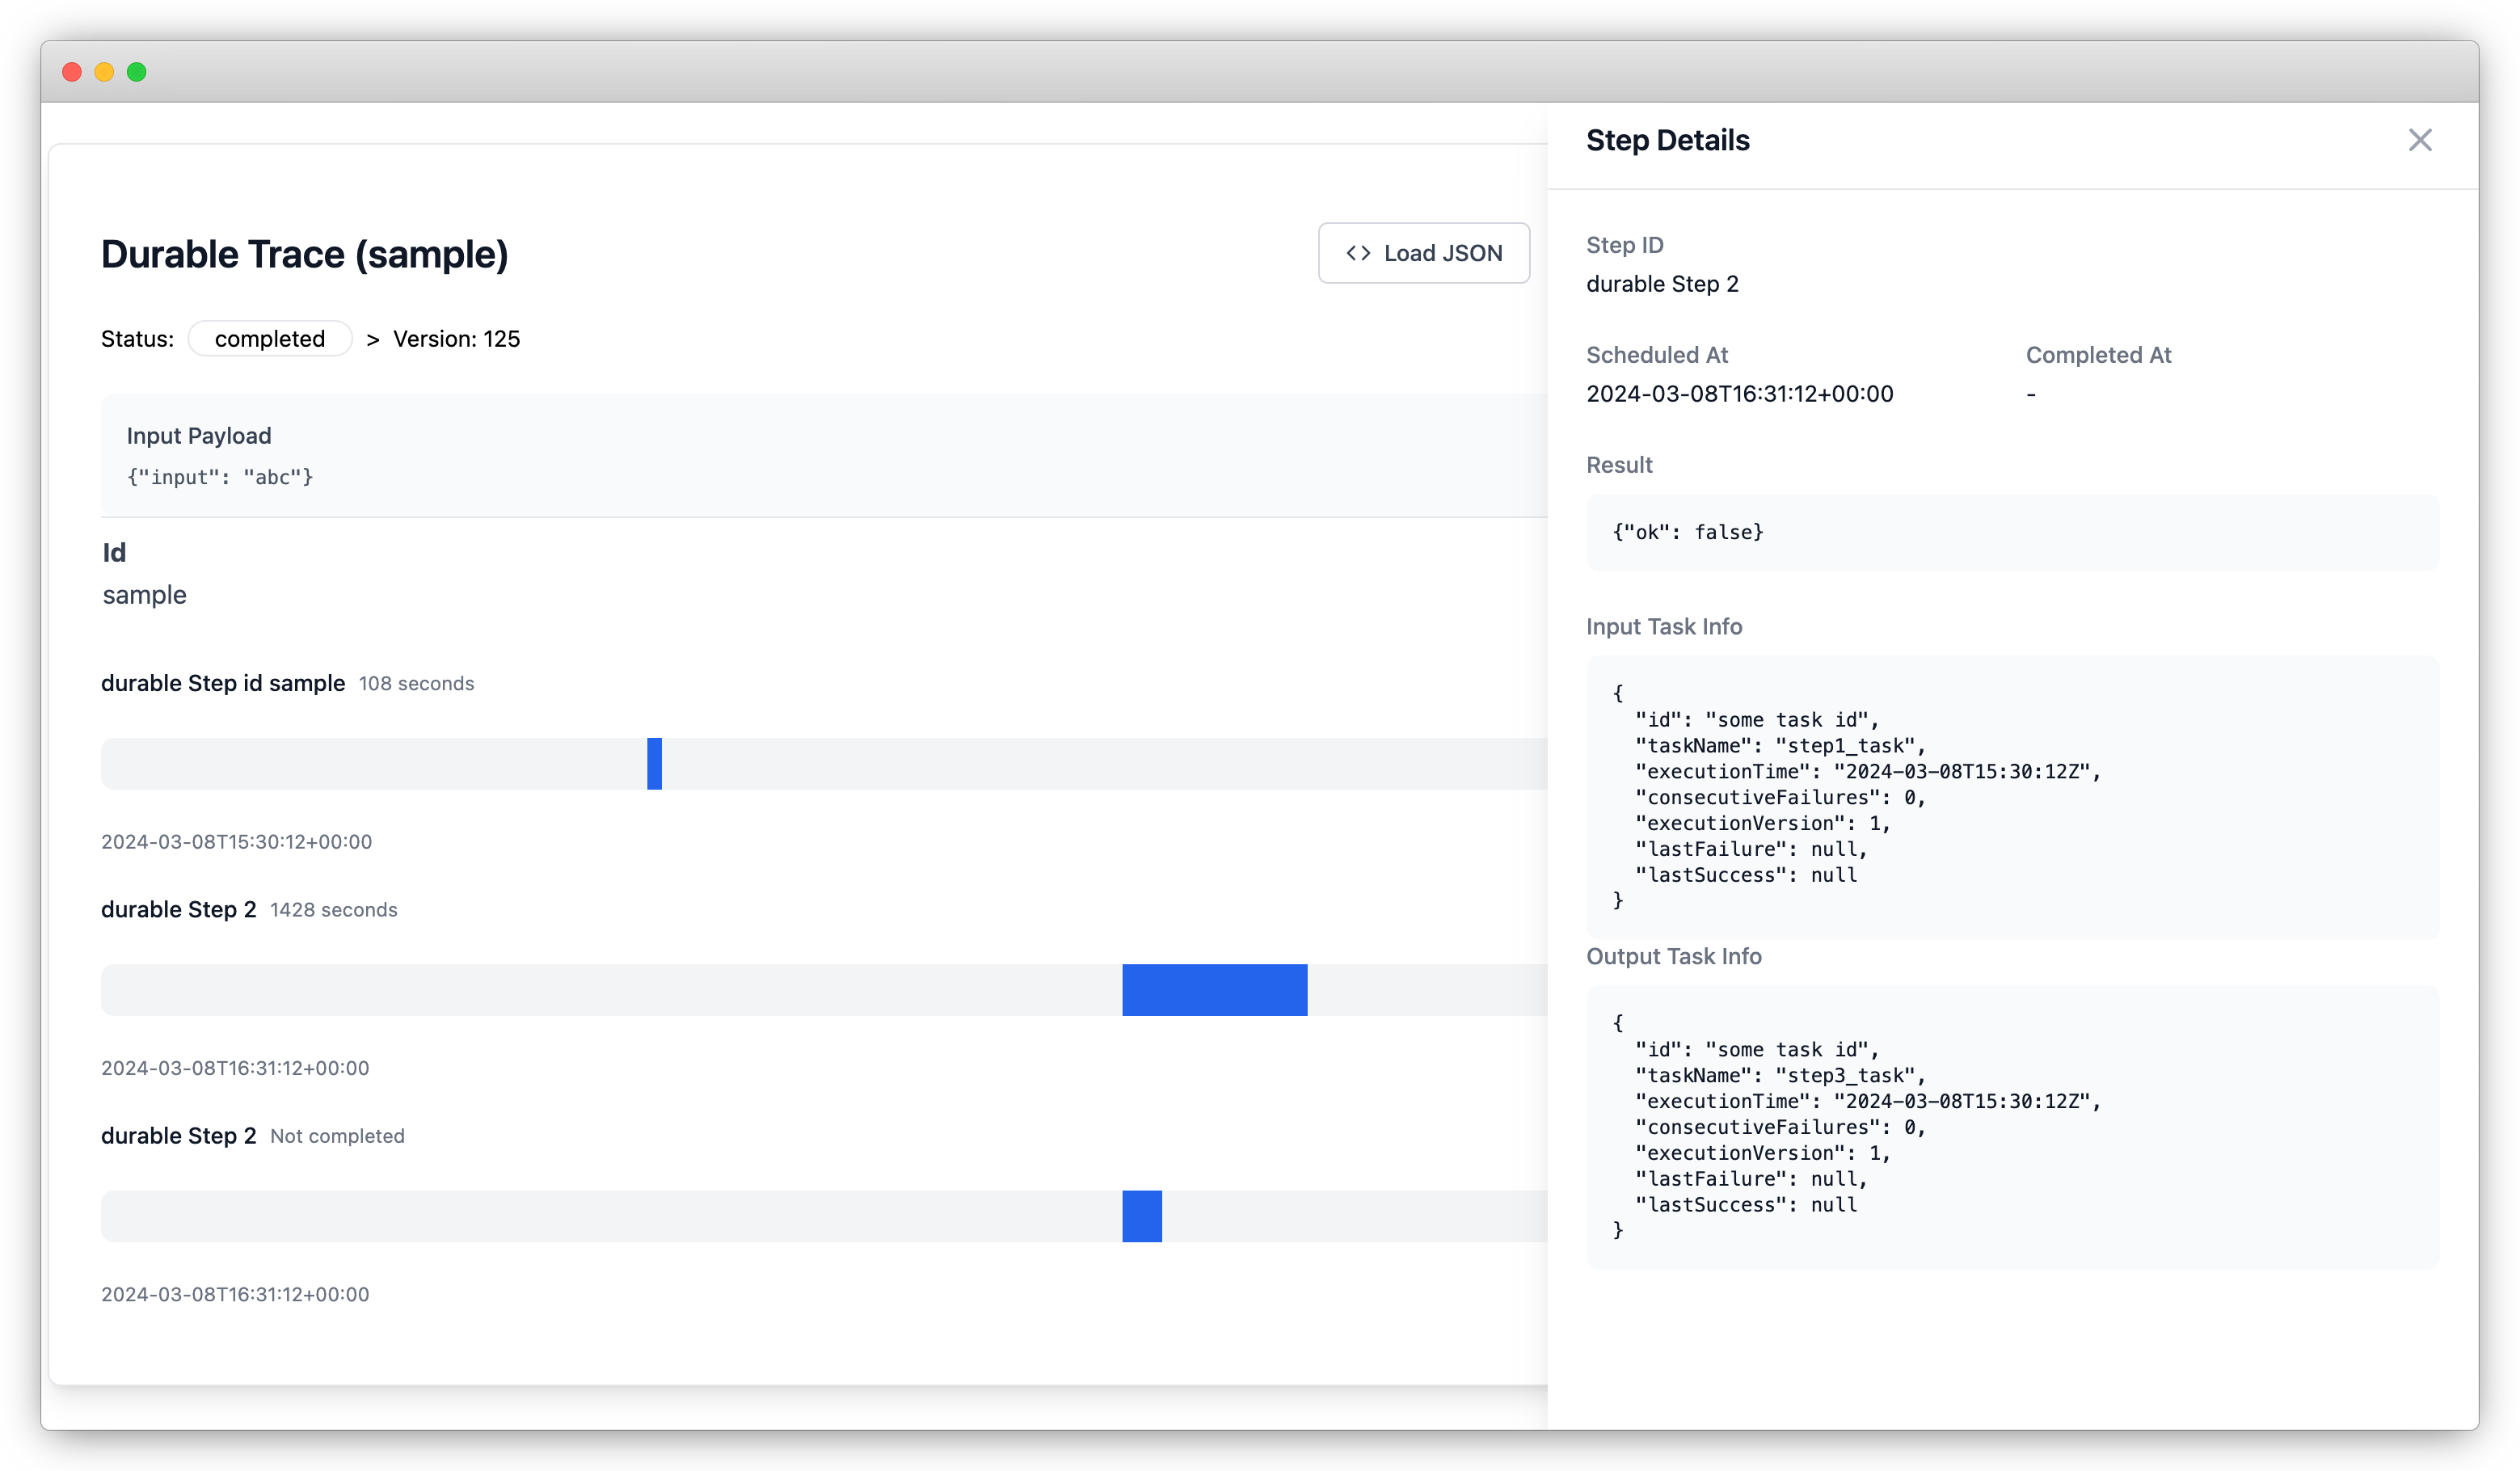Click the durable Step id sample label
The width and height of the screenshot is (2520, 1471).
[x=223, y=683]
